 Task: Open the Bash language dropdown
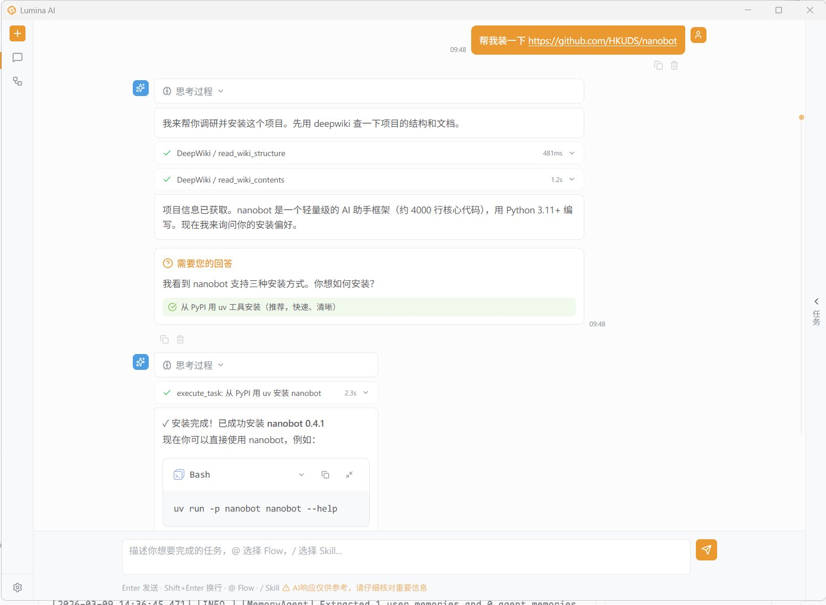tap(301, 474)
